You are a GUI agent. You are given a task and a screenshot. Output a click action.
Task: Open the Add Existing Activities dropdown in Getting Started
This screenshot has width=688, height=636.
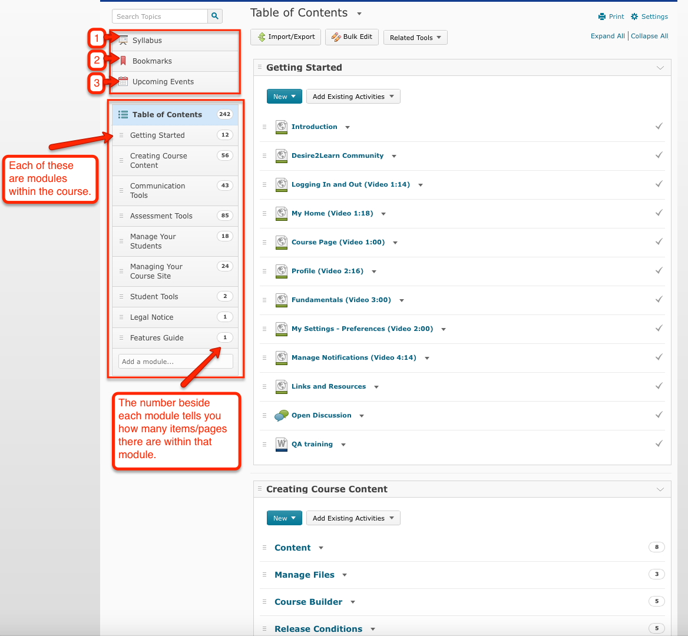(x=353, y=97)
